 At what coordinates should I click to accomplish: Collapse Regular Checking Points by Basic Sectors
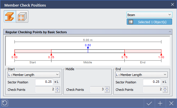coord(170,32)
